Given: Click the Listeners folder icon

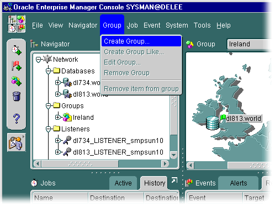Looking at the screenshot, I should click(x=56, y=129).
